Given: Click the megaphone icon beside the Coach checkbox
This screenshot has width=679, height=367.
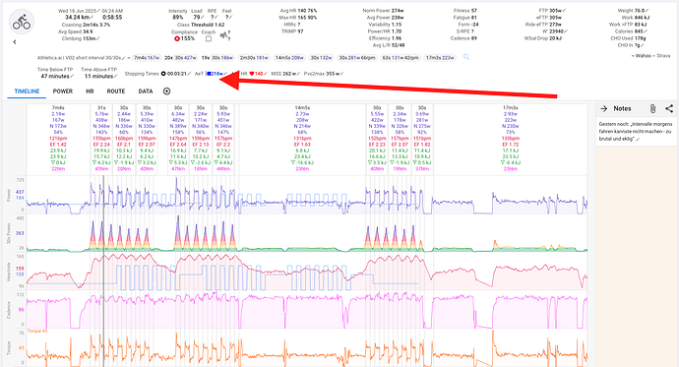Looking at the screenshot, I should coord(223,36).
